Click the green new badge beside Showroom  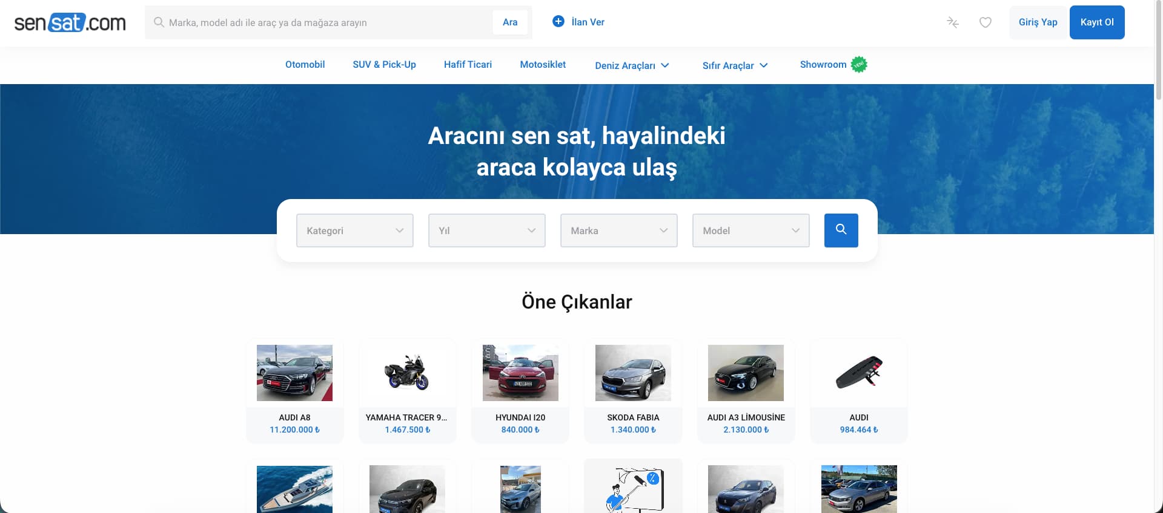[859, 64]
